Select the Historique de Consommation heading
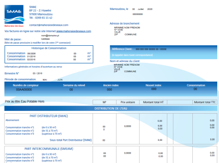Screen dimensions: 219x163 pyautogui.click(x=49, y=48)
